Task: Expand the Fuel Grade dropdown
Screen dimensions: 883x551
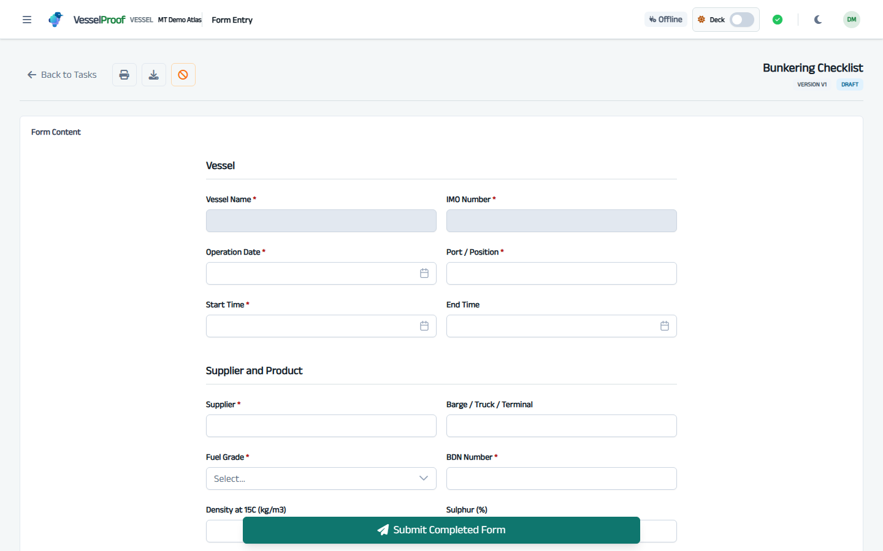Action: (x=321, y=479)
